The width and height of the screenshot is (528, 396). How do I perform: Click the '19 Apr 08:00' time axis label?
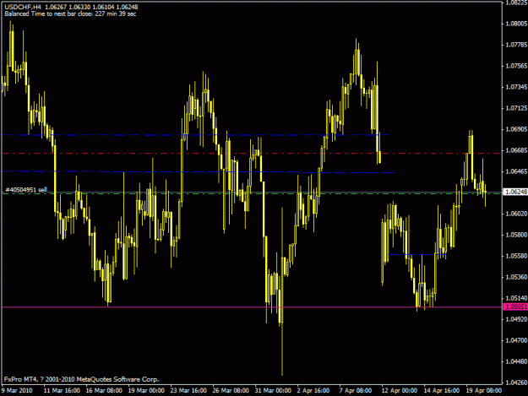click(484, 391)
